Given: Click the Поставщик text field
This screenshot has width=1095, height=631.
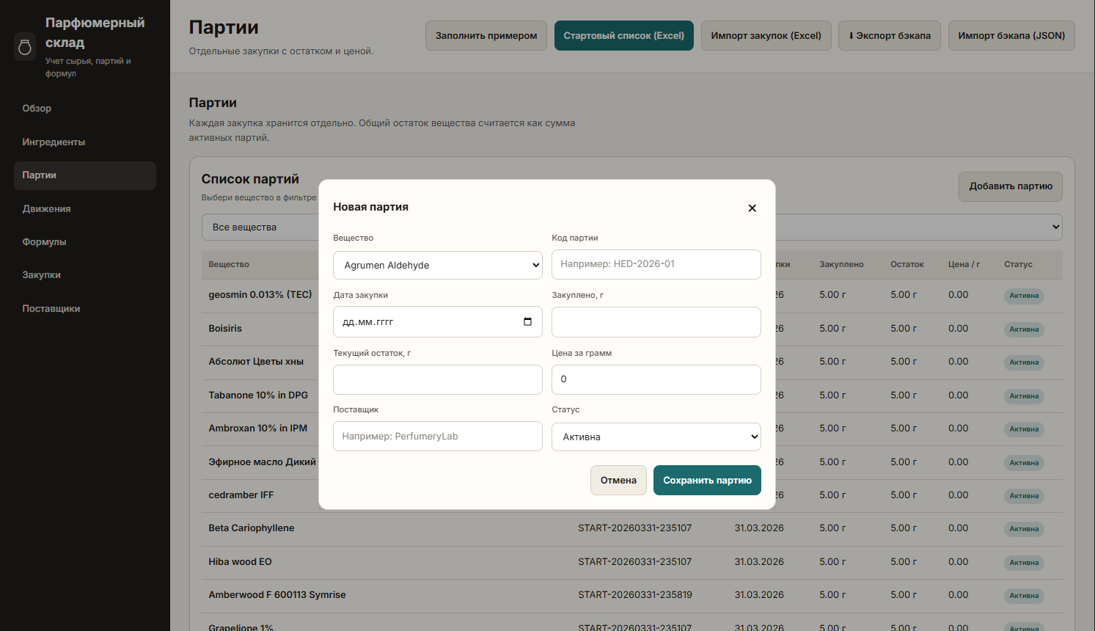Looking at the screenshot, I should coord(437,437).
